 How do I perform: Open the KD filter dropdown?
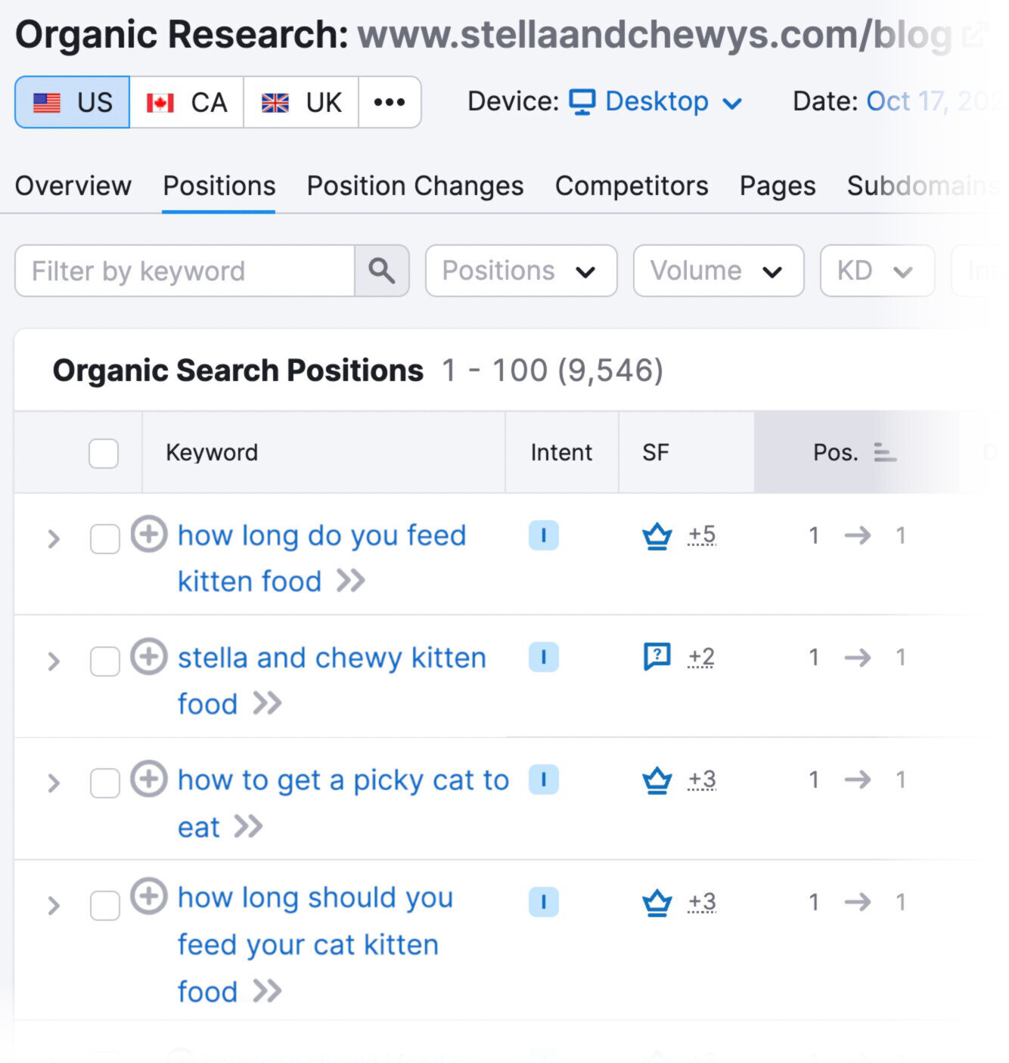(877, 271)
